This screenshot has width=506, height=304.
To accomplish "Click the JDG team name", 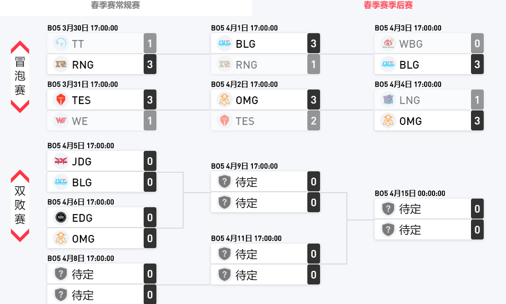I will click(x=82, y=161).
